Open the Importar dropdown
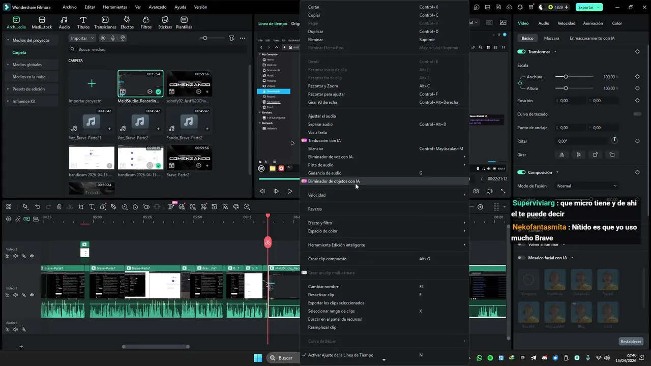Screen dimensions: 651x366 click(82, 38)
